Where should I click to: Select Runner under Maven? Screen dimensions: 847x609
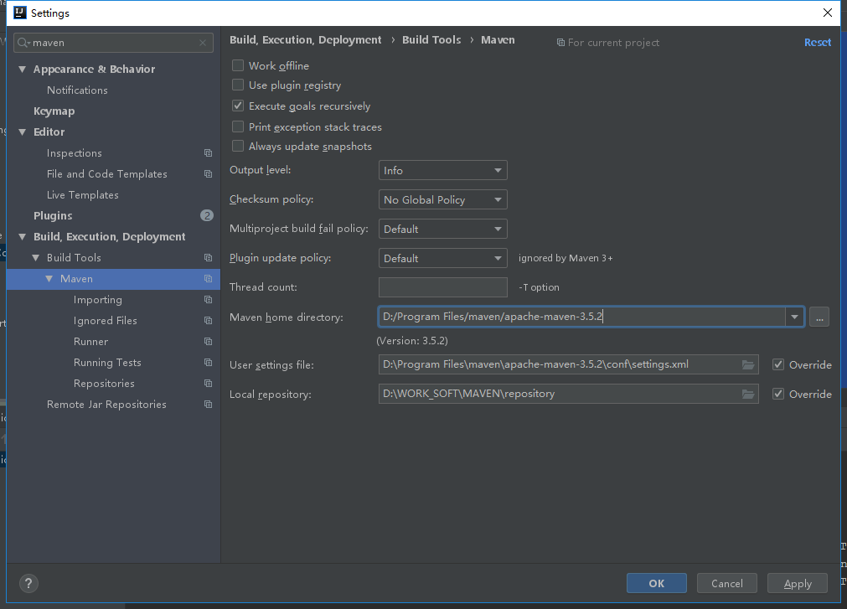click(90, 342)
